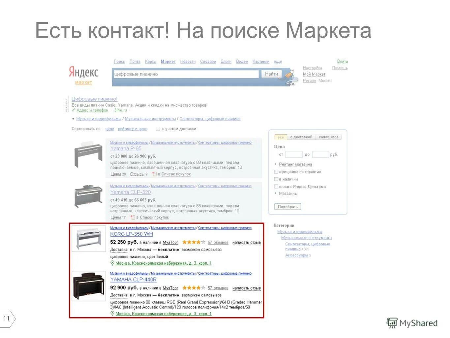
Task: Open '57 отзывов' for YAMAHA CLP-440R
Action: [x=218, y=288]
